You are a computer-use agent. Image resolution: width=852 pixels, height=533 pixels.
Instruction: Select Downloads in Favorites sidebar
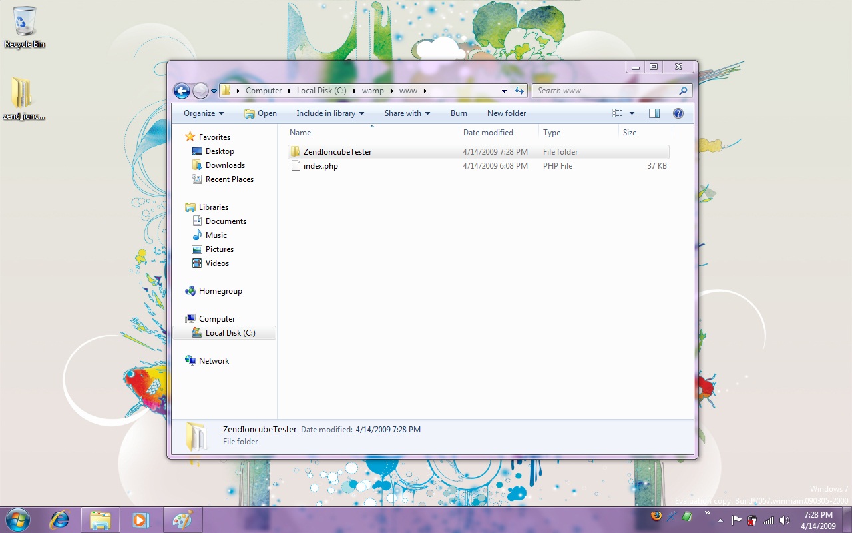(x=225, y=165)
